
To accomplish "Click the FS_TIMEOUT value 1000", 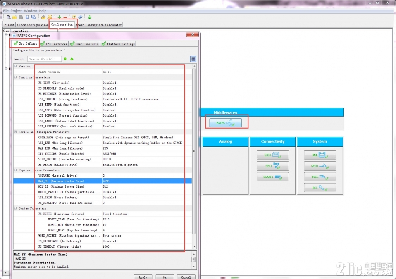I will tap(106, 247).
